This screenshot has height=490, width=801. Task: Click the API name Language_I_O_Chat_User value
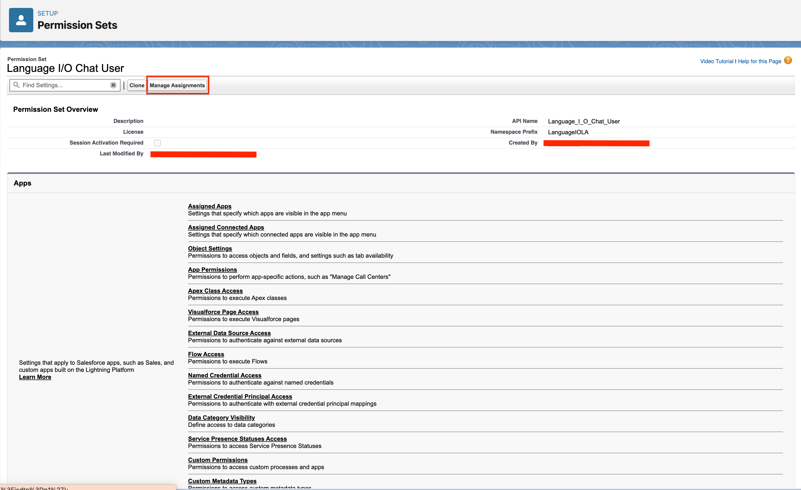pos(584,121)
